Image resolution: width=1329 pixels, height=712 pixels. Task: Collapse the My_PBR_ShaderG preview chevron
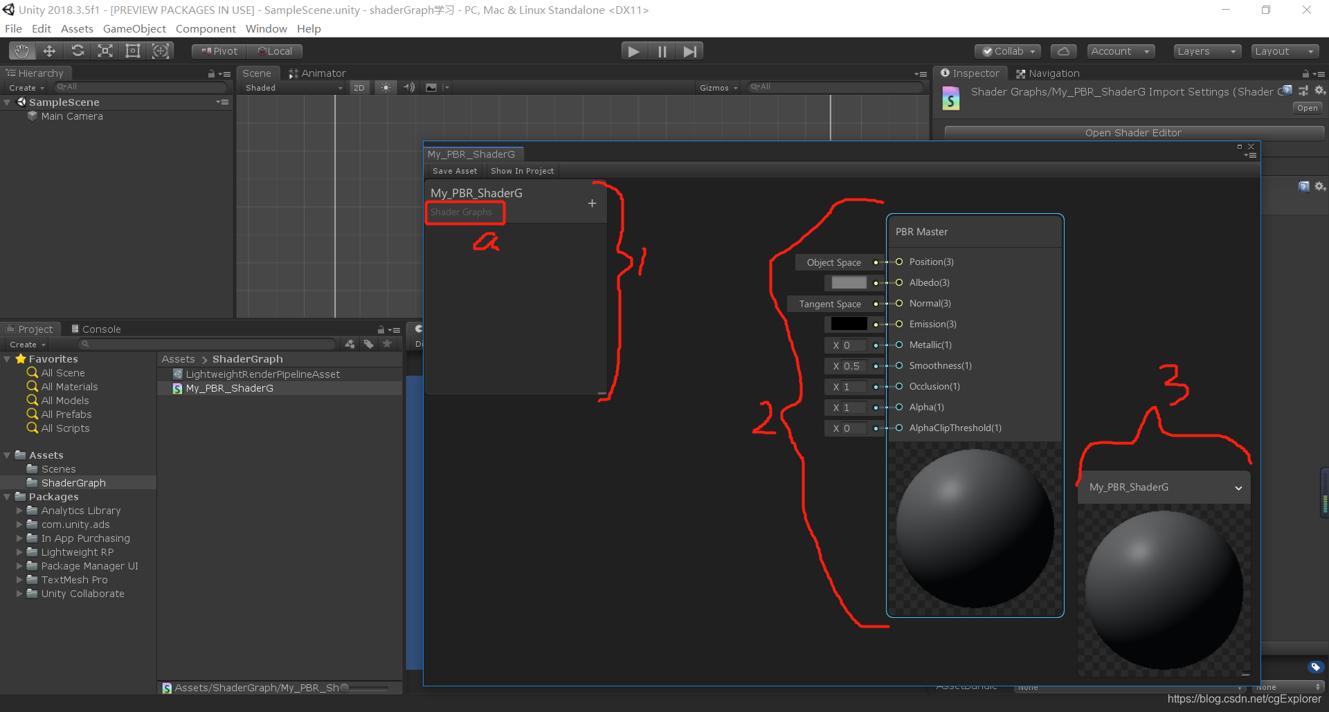[x=1238, y=488]
